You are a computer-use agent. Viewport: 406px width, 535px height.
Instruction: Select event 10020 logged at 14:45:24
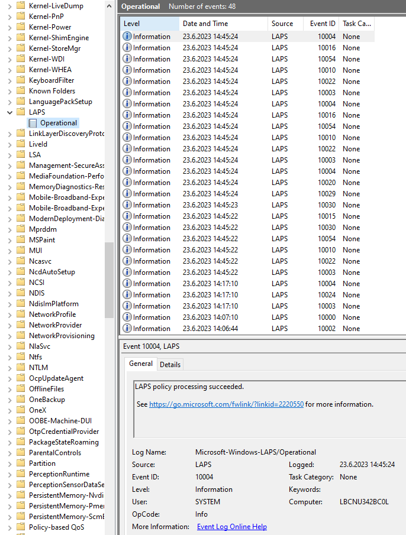click(x=247, y=182)
